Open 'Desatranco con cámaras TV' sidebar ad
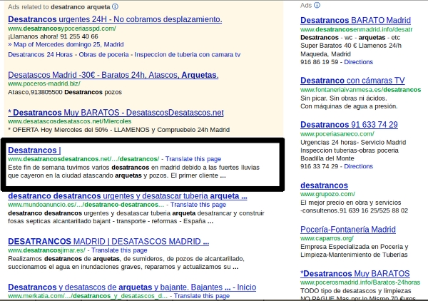 pyautogui.click(x=352, y=80)
